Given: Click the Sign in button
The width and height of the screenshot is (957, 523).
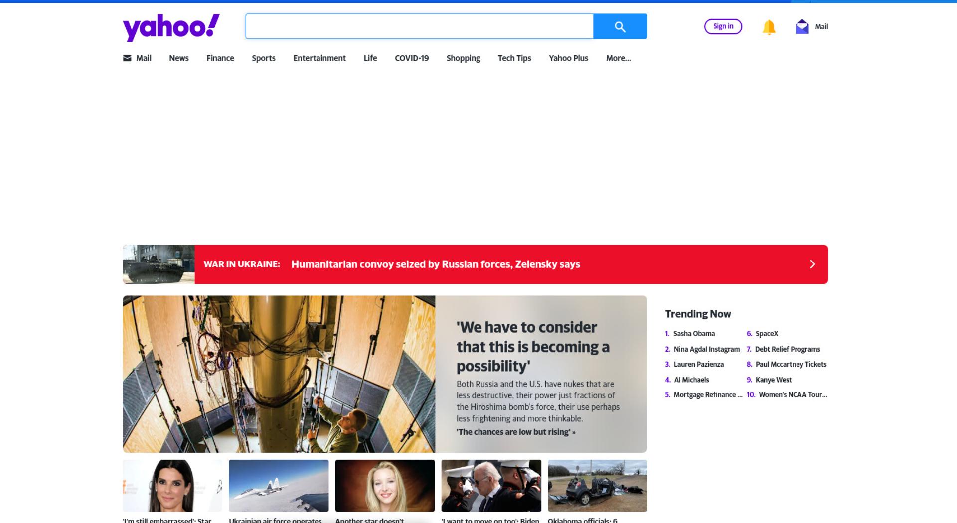Looking at the screenshot, I should pyautogui.click(x=723, y=26).
